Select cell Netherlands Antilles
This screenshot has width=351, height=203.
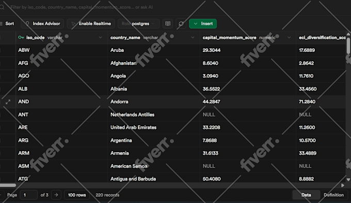(154, 115)
